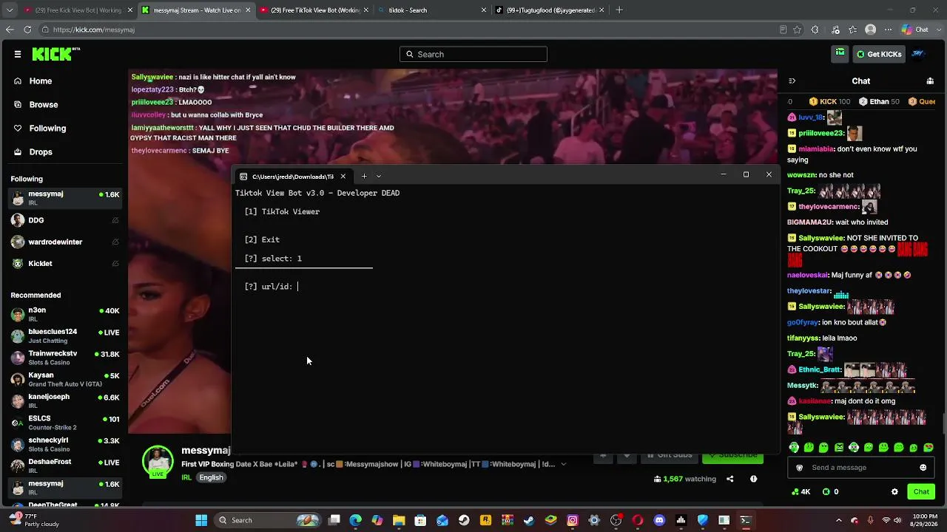This screenshot has height=532, width=947.
Task: Open Trainwreckstv recommended channel
Action: 64,358
